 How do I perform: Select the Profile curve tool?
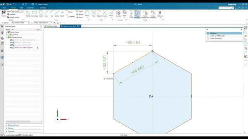(x=28, y=14)
